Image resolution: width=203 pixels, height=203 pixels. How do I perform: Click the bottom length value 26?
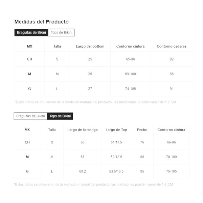90,74
